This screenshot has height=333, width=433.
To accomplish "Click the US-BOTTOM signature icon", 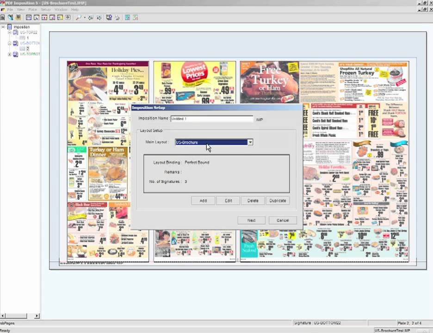I will (x=15, y=43).
